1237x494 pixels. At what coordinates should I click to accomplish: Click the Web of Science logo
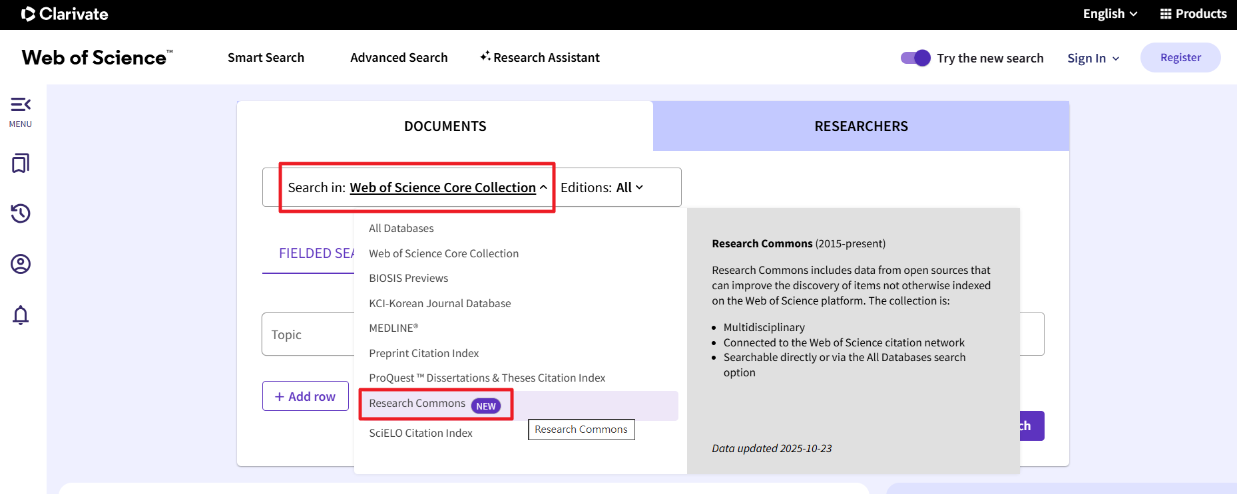(x=97, y=58)
